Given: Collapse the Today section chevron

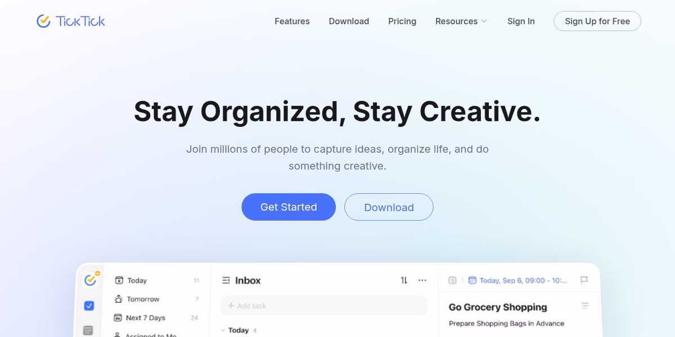Looking at the screenshot, I should coord(223,330).
